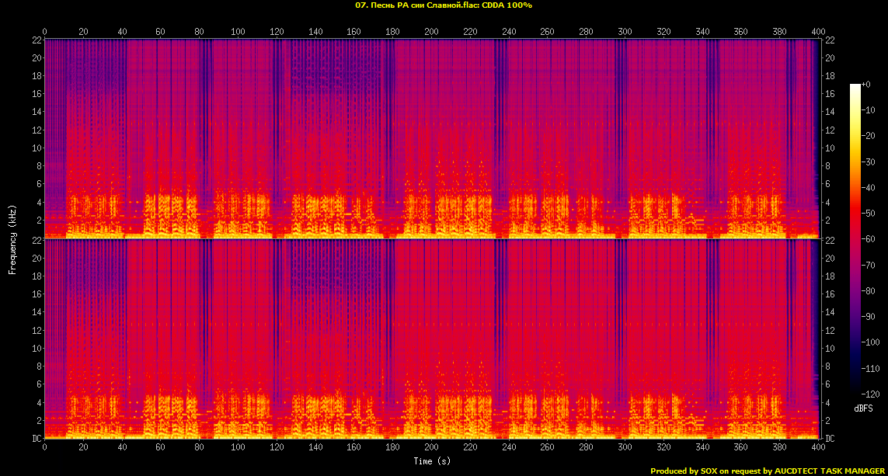Select the "+0" value on the dBFS scale
The image size is (888, 476).
(866, 85)
